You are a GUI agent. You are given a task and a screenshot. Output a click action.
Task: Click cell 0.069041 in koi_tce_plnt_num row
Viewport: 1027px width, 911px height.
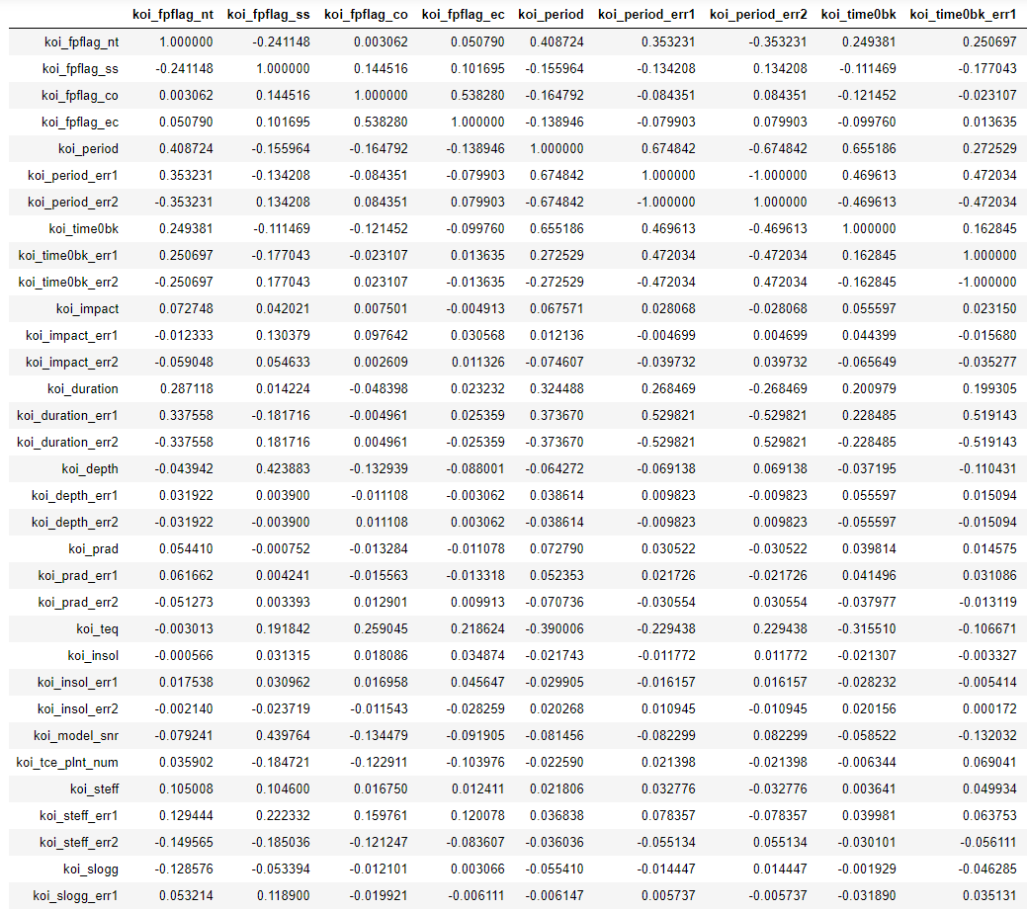coord(989,763)
